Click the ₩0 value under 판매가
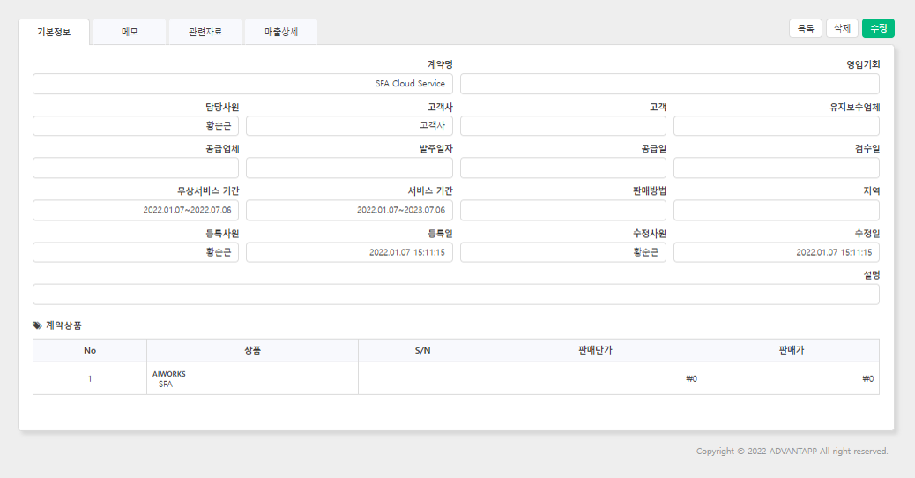 click(868, 379)
